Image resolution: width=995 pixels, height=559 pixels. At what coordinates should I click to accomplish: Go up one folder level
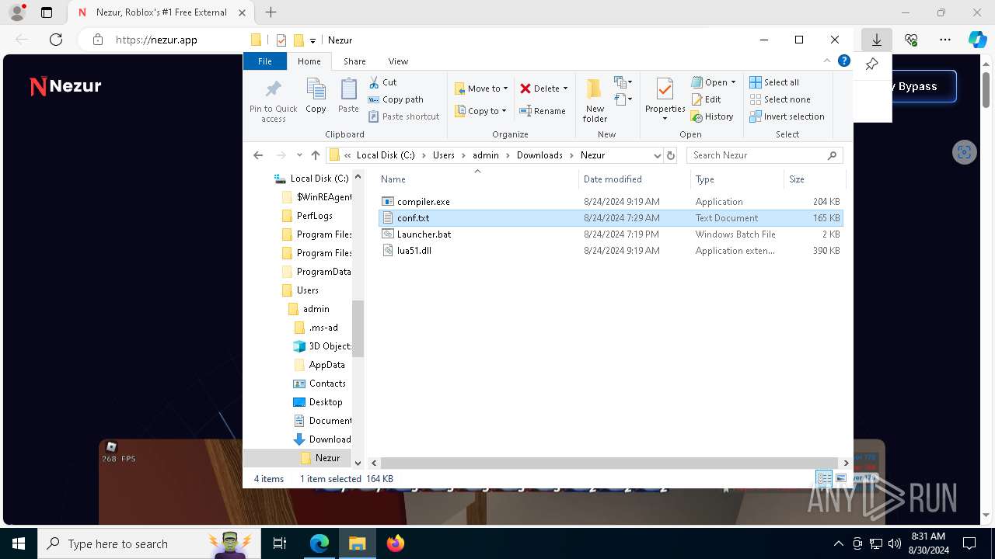click(x=315, y=155)
